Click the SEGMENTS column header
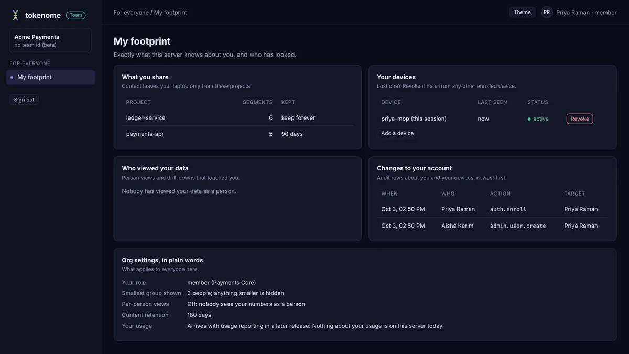629x354 pixels. 257,102
